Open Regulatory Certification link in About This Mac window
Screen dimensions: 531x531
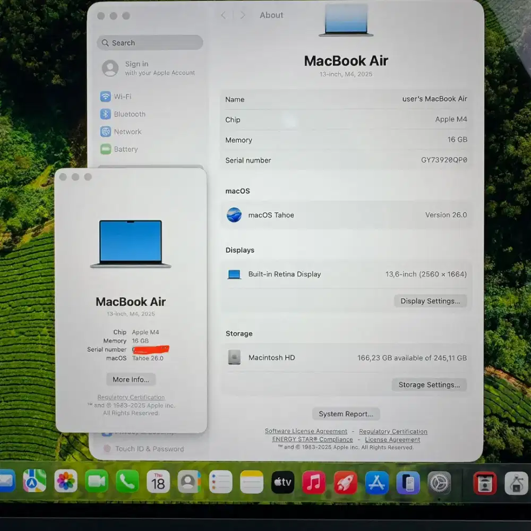[x=131, y=397]
